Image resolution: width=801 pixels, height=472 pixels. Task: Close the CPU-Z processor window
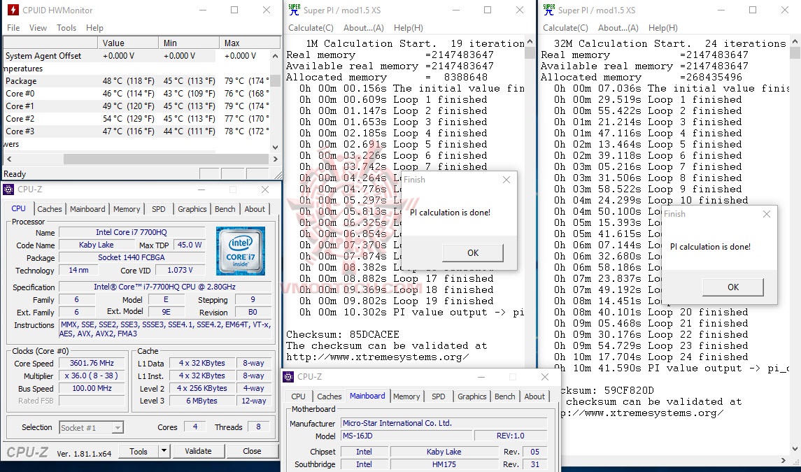[264, 189]
